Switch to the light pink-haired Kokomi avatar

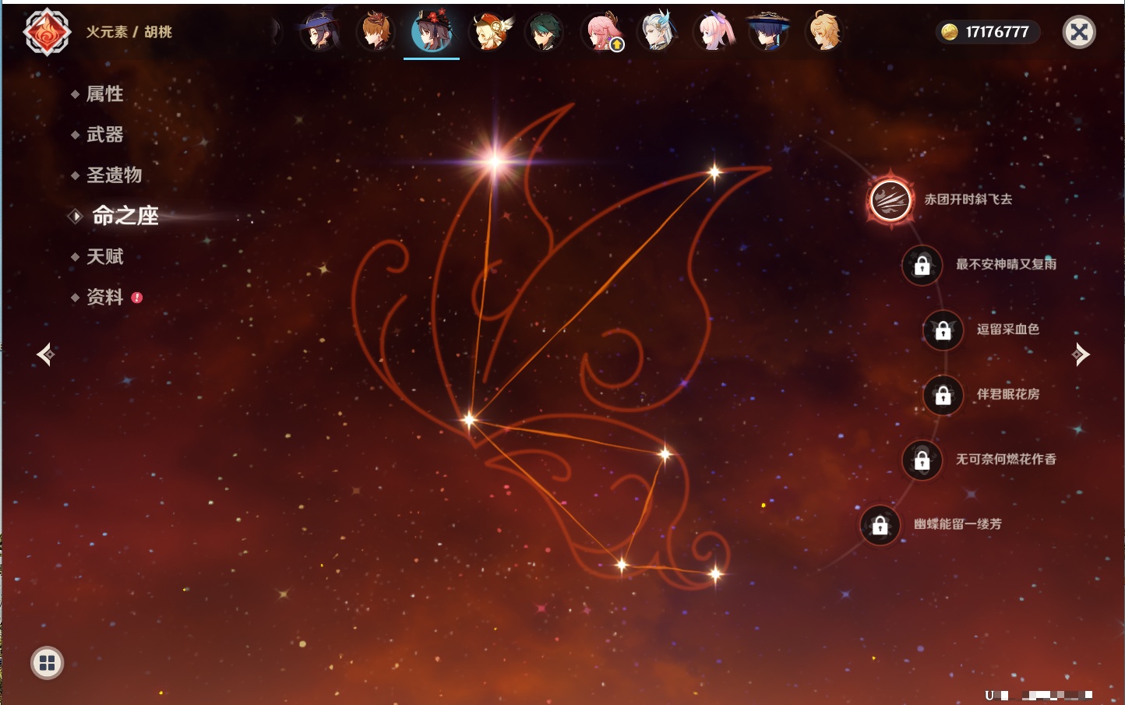click(714, 32)
